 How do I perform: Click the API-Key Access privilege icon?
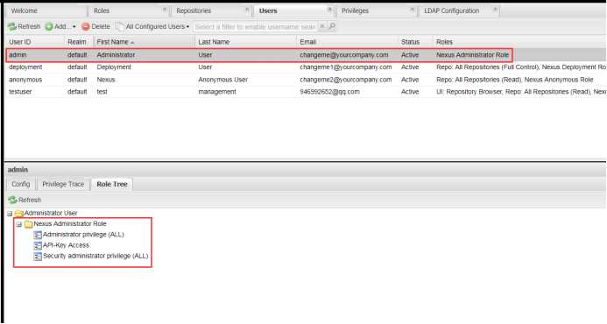tap(38, 246)
